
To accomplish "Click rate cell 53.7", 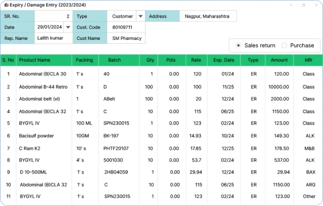I will 196,160.
